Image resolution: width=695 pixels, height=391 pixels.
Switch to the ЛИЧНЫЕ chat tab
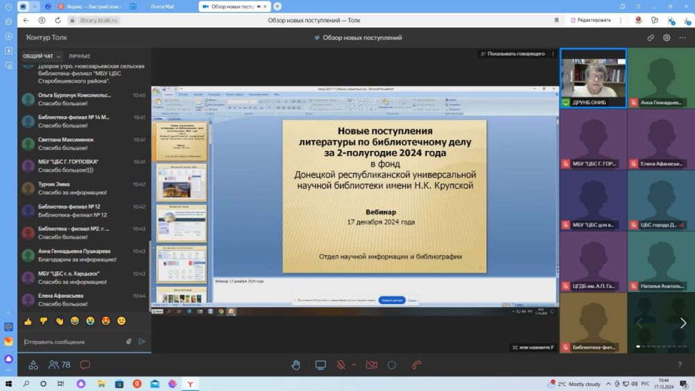[79, 56]
